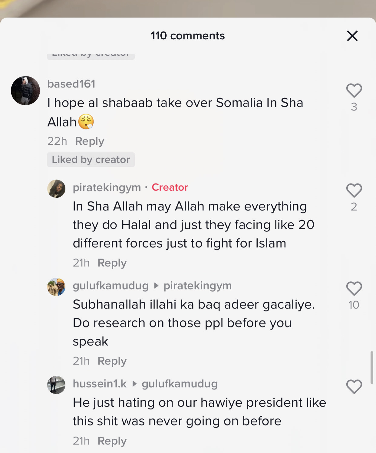
Task: Like piratekingym's creator reply
Action: [354, 190]
